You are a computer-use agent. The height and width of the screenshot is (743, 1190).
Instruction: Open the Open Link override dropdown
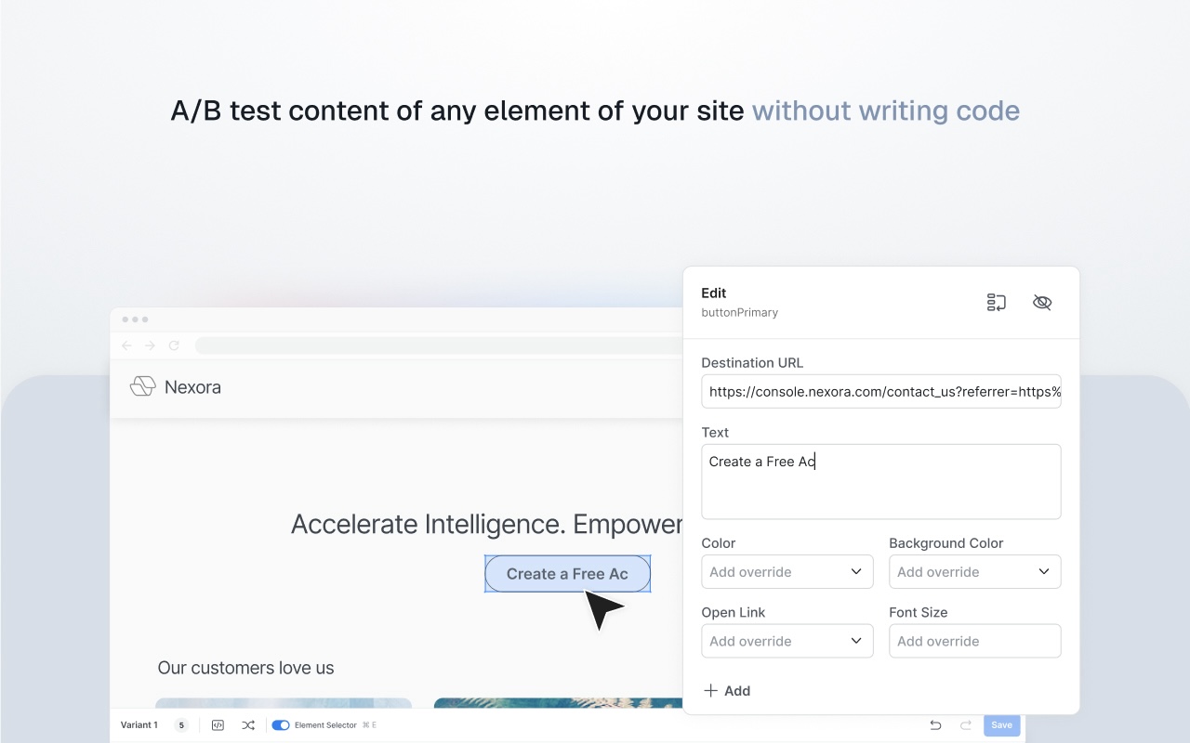click(x=787, y=642)
